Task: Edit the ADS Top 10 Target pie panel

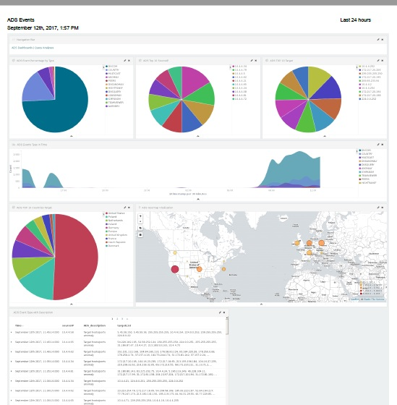Action: tap(378, 61)
